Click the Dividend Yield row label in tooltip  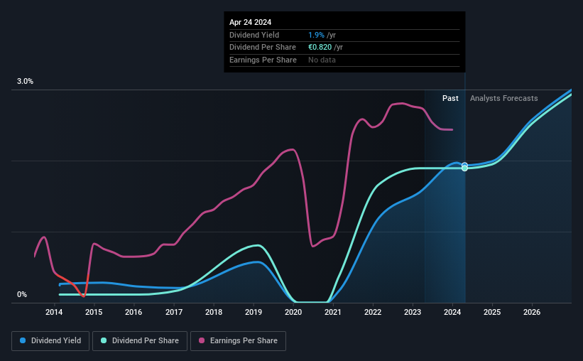pyautogui.click(x=254, y=35)
